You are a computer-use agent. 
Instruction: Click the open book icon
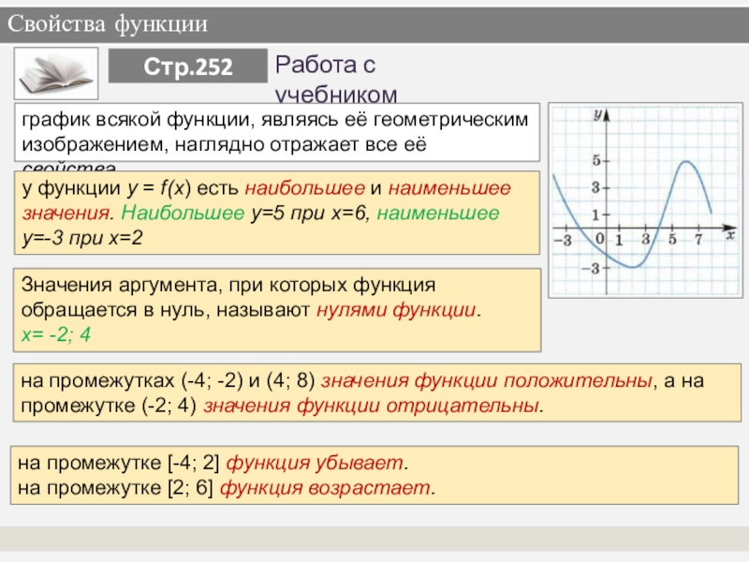(x=57, y=73)
